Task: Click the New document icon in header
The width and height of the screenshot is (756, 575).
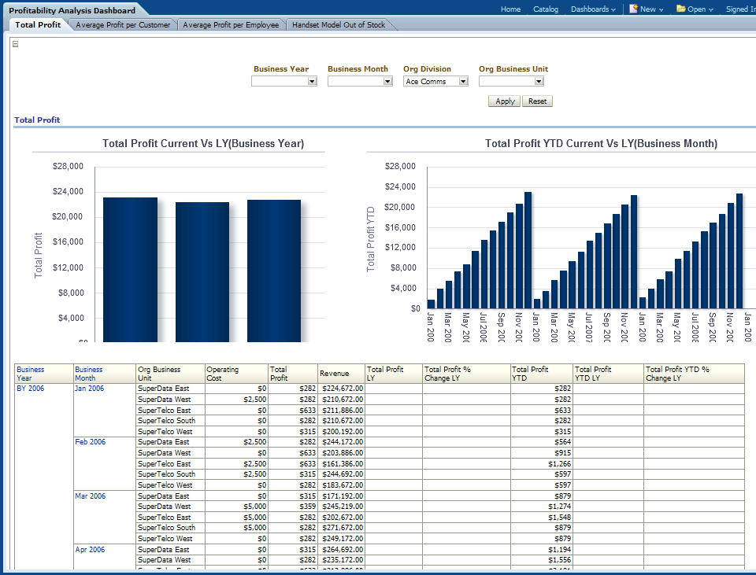Action: pos(633,9)
